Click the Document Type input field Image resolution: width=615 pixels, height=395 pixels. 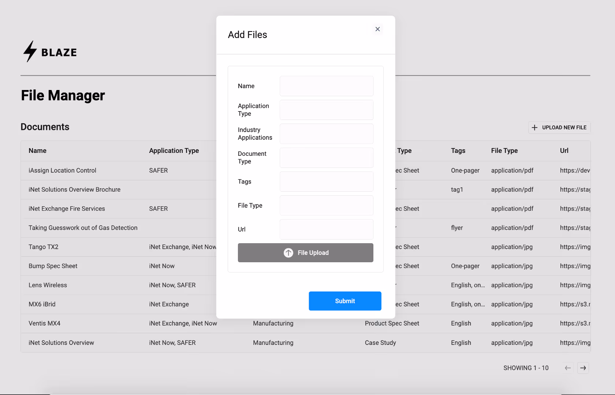326,158
